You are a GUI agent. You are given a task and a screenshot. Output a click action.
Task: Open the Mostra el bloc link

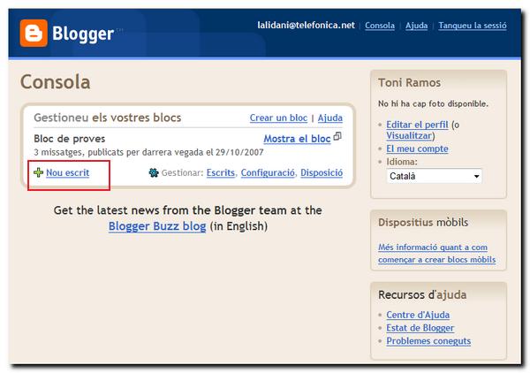[x=297, y=139]
